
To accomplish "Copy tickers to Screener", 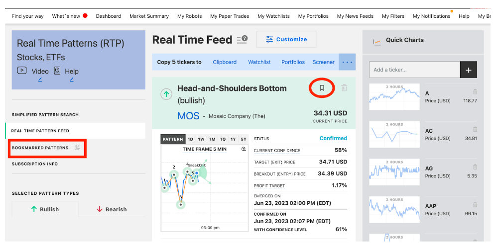I will (324, 62).
